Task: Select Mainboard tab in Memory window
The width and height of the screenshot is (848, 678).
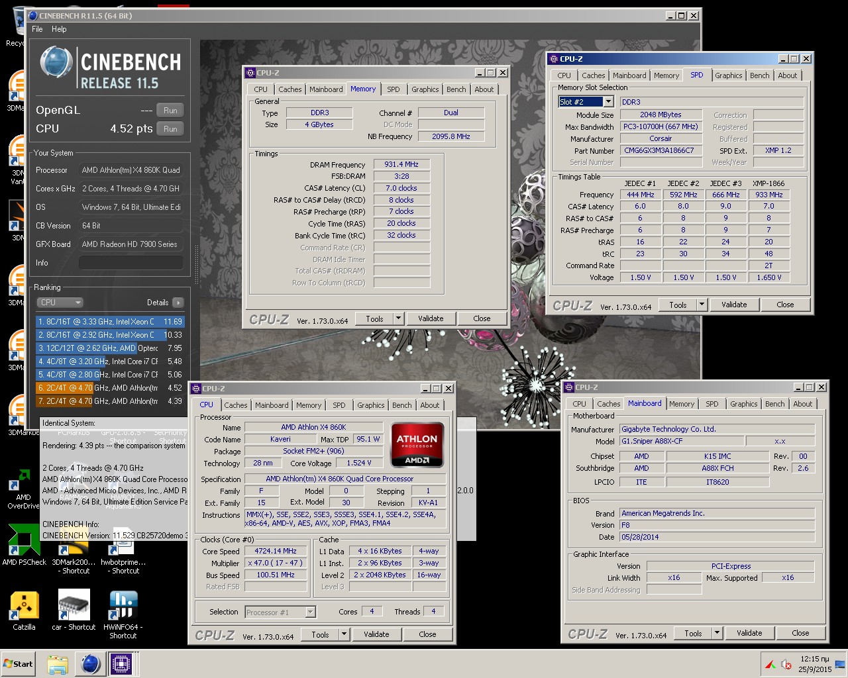Action: [326, 89]
